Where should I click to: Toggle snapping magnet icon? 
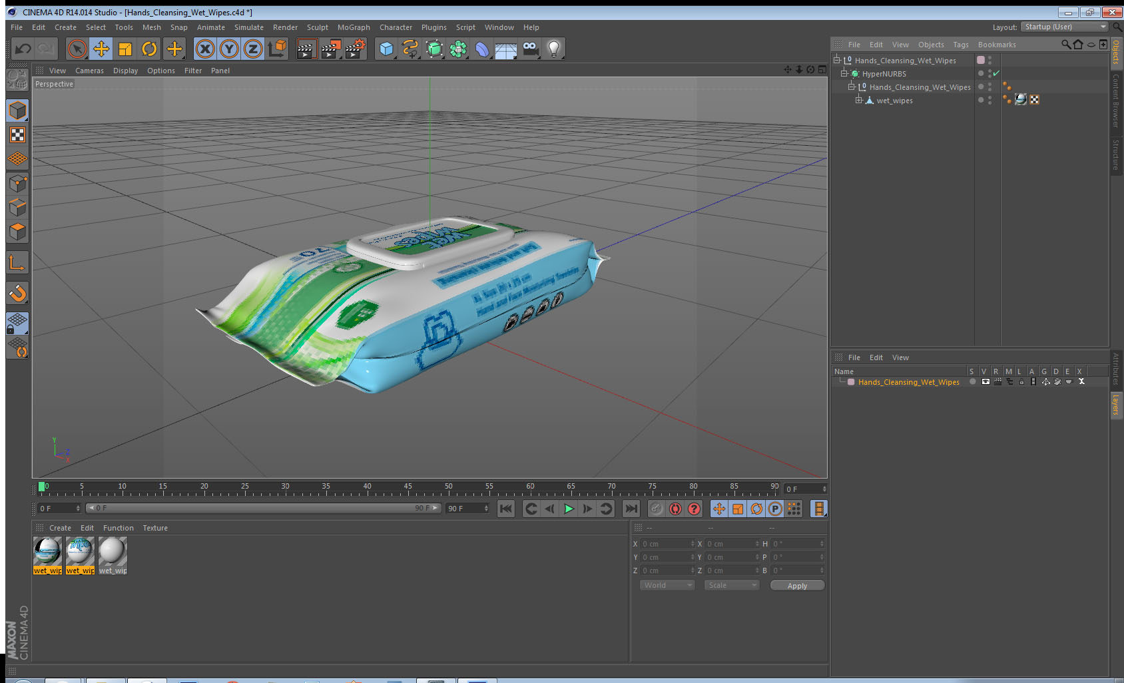click(17, 293)
